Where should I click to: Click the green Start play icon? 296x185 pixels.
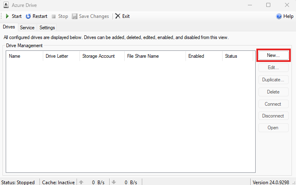coord(7,16)
